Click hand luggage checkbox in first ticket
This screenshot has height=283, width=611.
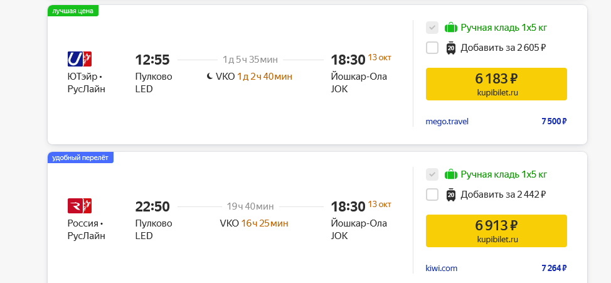432,28
